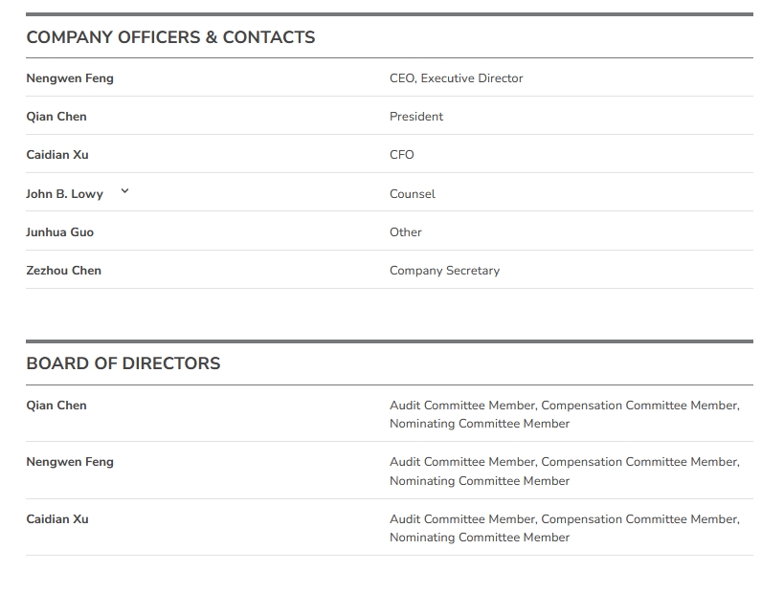Click the CEO, Executive Director title
The height and width of the screenshot is (593, 784).
[x=456, y=78]
